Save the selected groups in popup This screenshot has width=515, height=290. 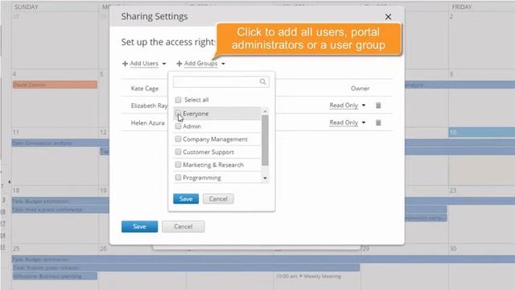click(x=186, y=199)
